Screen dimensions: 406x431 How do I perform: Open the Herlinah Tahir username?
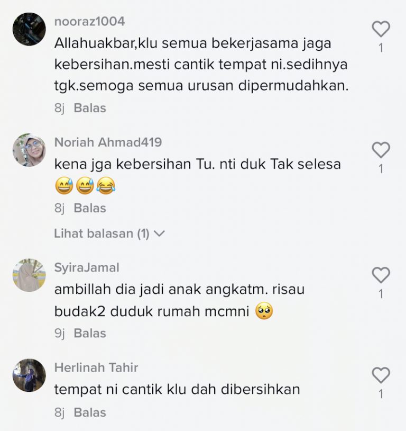[96, 367]
